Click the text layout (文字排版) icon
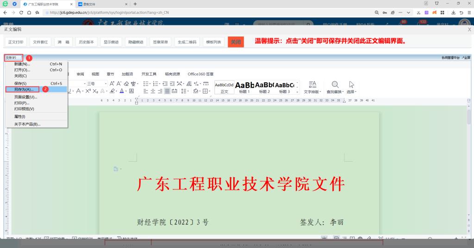 pyautogui.click(x=312, y=84)
